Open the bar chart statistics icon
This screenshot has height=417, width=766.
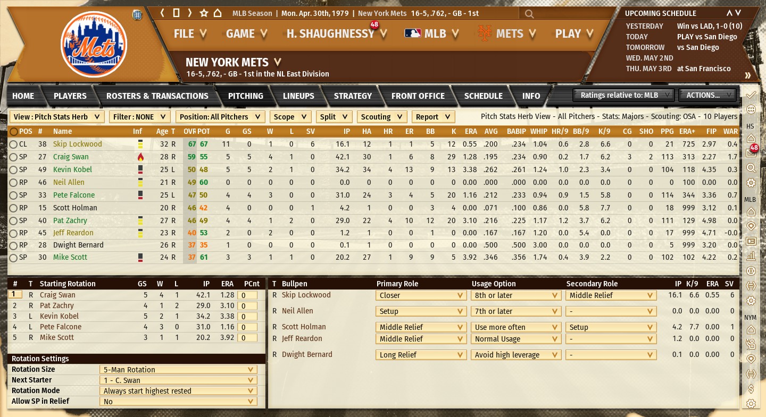pyautogui.click(x=751, y=256)
